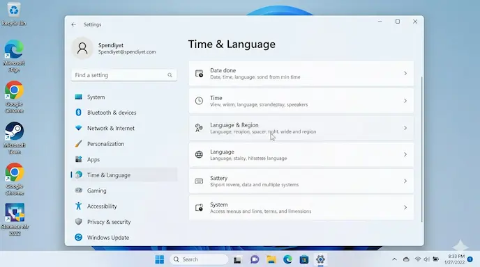Show hidden icons in system tray

pyautogui.click(x=394, y=259)
